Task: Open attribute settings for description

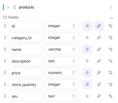Action: click(111, 61)
